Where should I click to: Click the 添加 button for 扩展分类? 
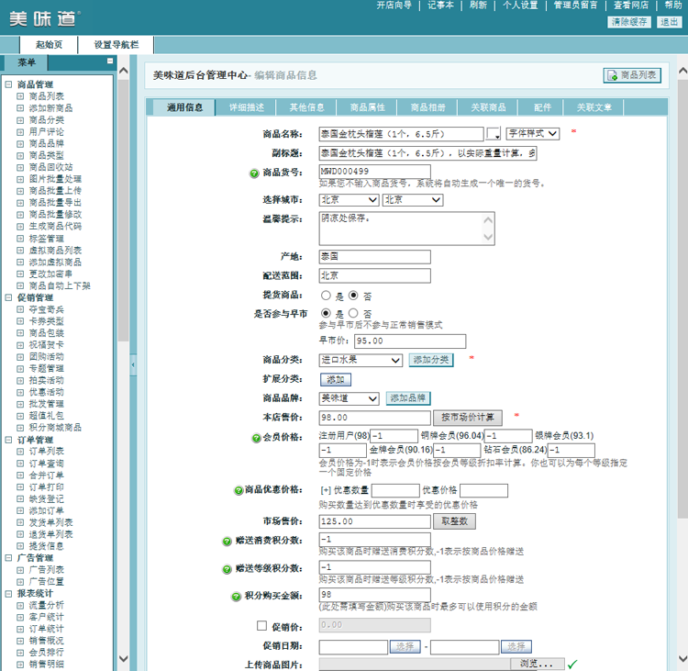[x=336, y=379]
